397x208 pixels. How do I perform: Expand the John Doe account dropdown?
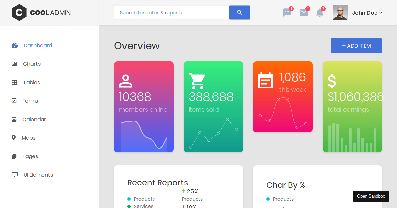[367, 13]
